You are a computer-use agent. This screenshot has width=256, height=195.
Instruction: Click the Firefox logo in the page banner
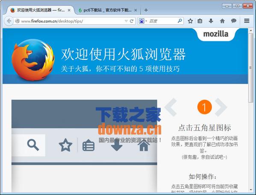click(33, 60)
